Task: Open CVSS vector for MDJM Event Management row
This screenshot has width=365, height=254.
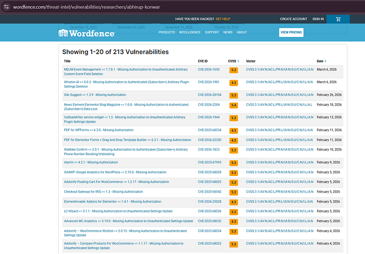Action: (x=279, y=69)
